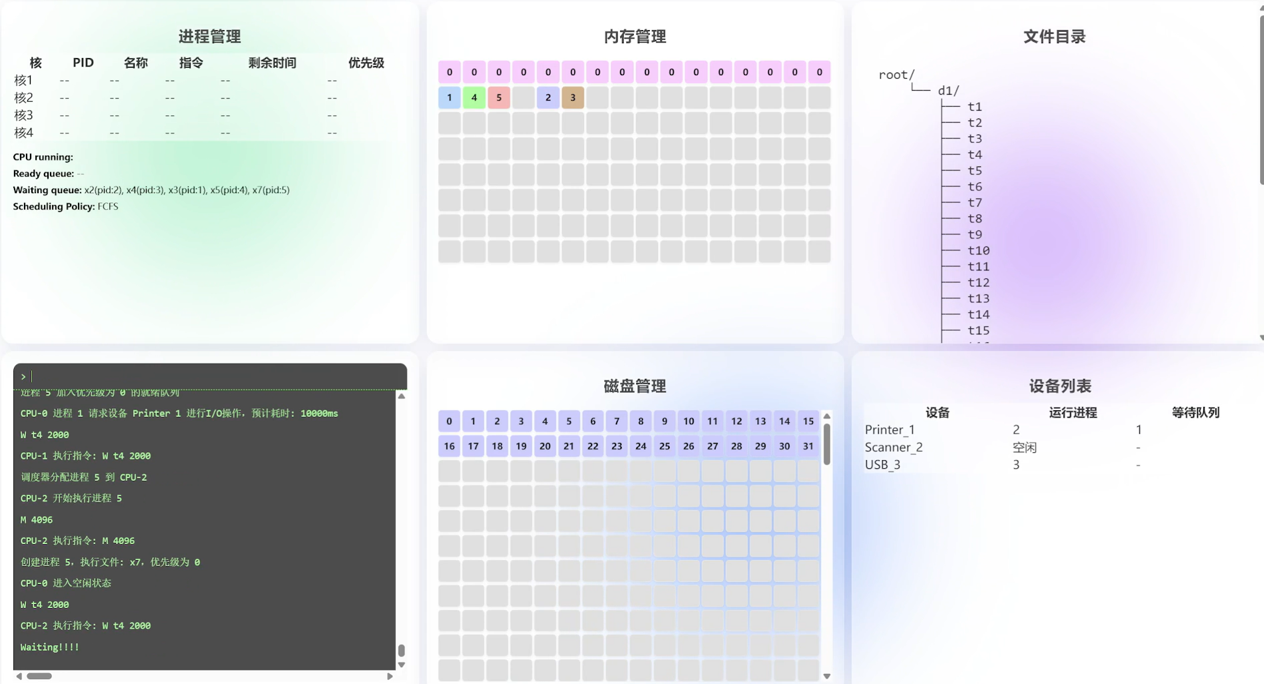The height and width of the screenshot is (684, 1264).
Task: Select file t10 in the directory tree
Action: (978, 250)
